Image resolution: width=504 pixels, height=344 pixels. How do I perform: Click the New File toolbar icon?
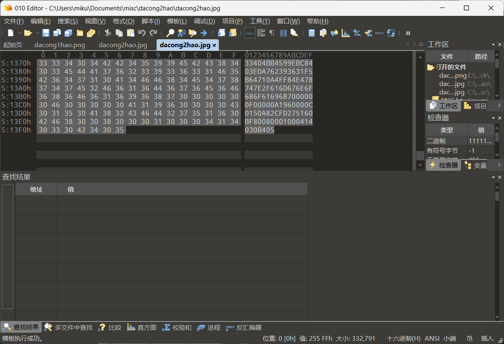pyautogui.click(x=10, y=33)
